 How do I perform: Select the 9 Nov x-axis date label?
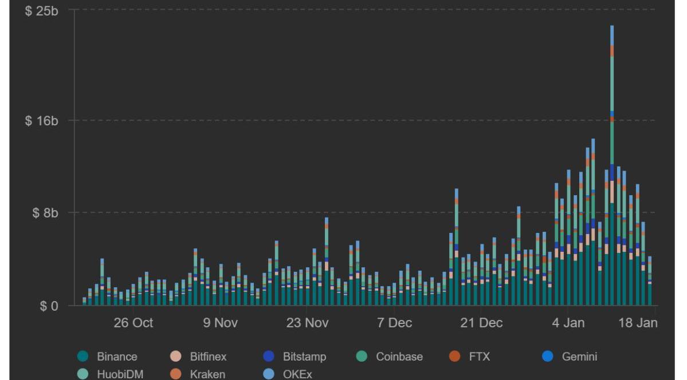220,323
